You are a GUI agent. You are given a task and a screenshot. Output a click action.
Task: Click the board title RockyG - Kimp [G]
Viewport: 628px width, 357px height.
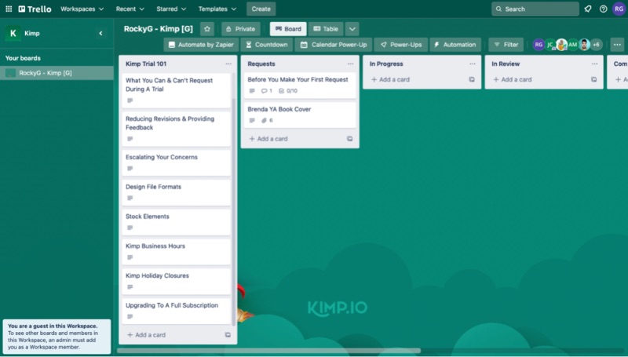coord(159,29)
